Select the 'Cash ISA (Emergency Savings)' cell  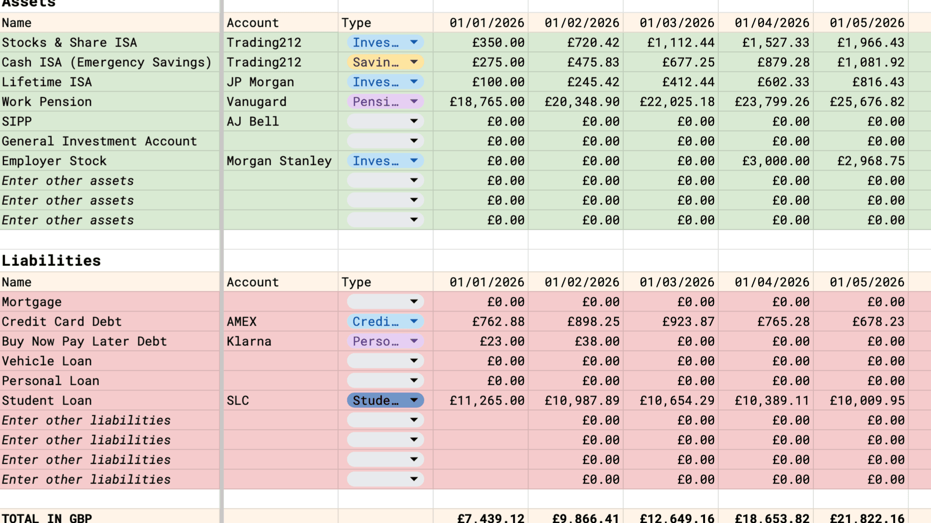coord(110,62)
